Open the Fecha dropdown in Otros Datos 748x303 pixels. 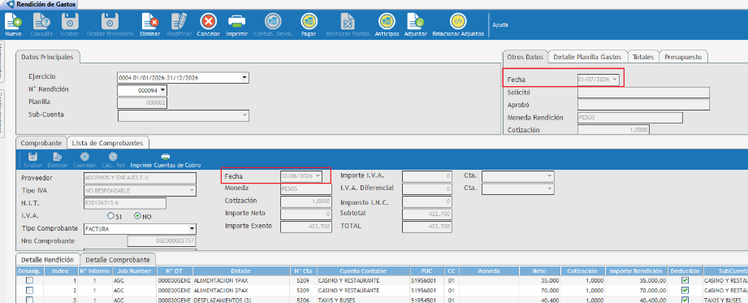click(x=615, y=80)
